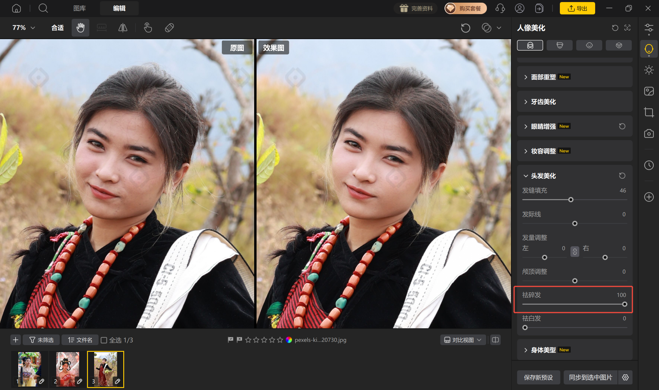Select the 编辑 tab
Image resolution: width=659 pixels, height=390 pixels.
[119, 8]
